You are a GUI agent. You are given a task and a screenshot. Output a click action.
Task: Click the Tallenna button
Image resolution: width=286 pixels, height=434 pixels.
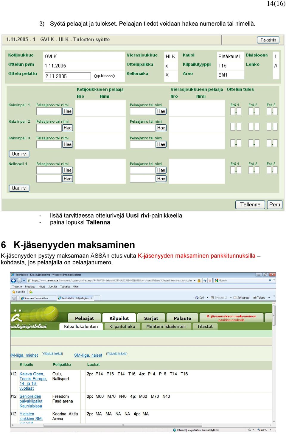(x=250, y=204)
